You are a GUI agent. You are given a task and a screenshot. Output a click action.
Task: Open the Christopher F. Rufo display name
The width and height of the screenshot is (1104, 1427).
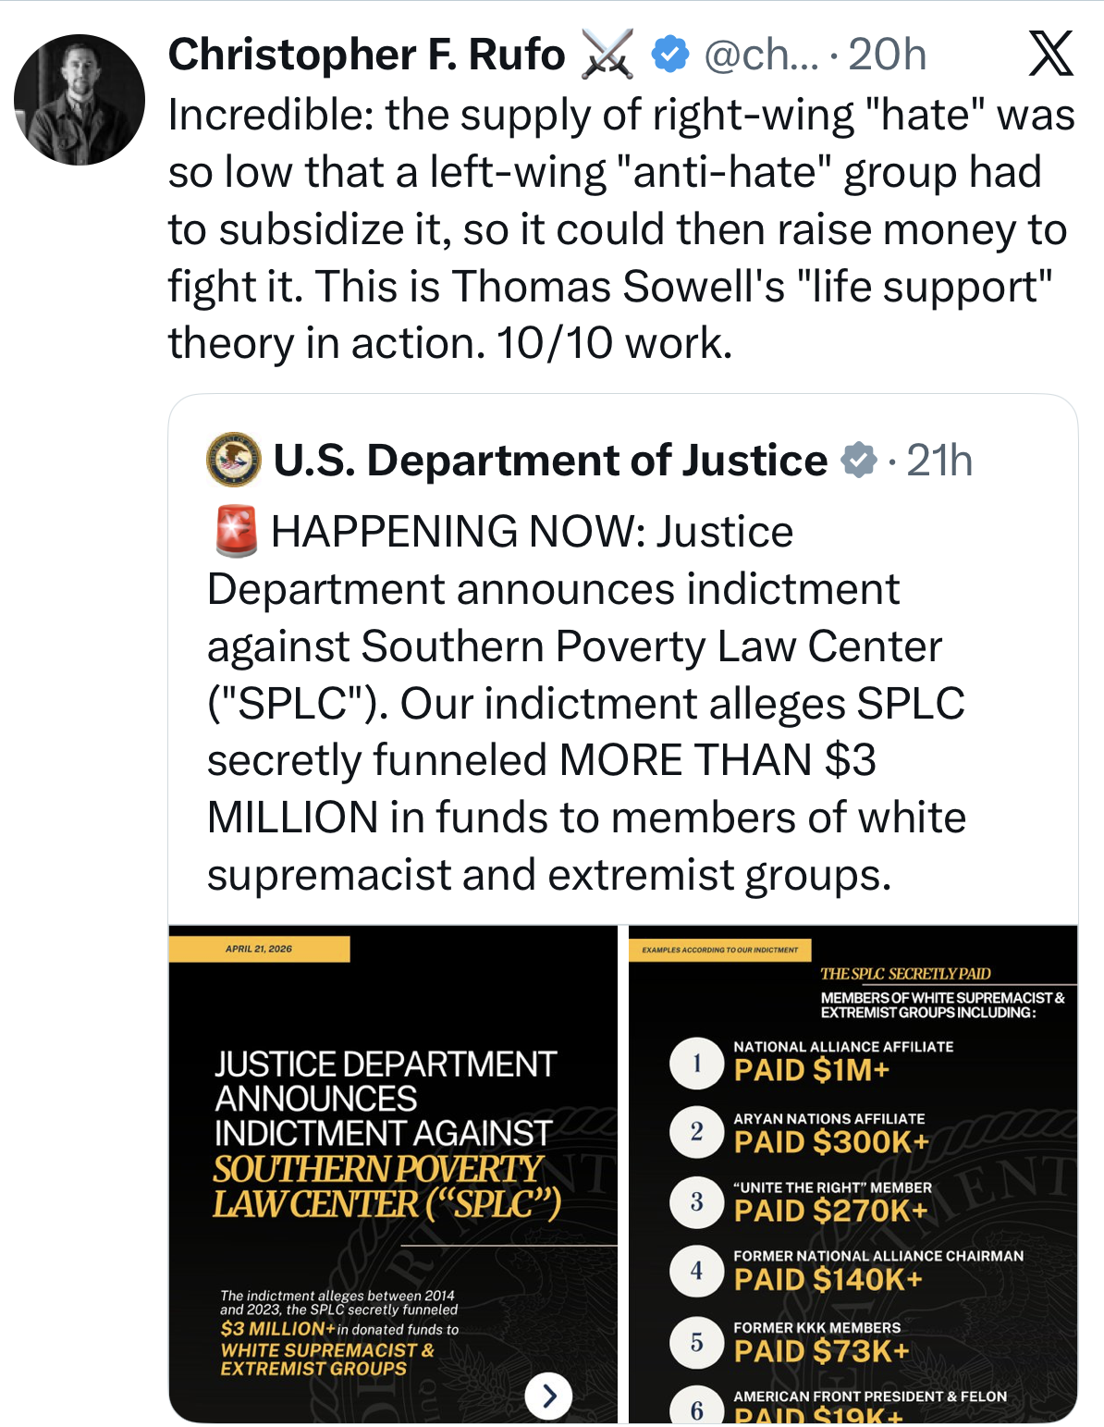[x=366, y=54]
